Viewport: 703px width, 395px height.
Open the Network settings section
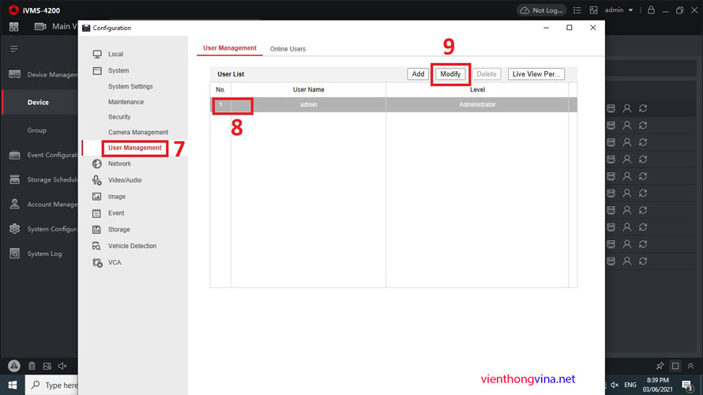[x=119, y=164]
